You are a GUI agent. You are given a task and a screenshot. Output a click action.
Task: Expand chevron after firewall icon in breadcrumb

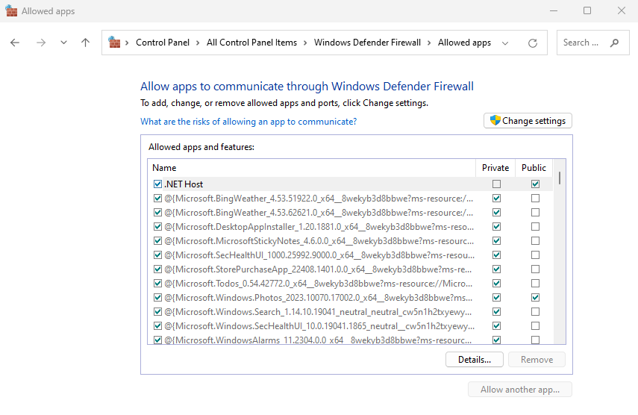pyautogui.click(x=127, y=43)
